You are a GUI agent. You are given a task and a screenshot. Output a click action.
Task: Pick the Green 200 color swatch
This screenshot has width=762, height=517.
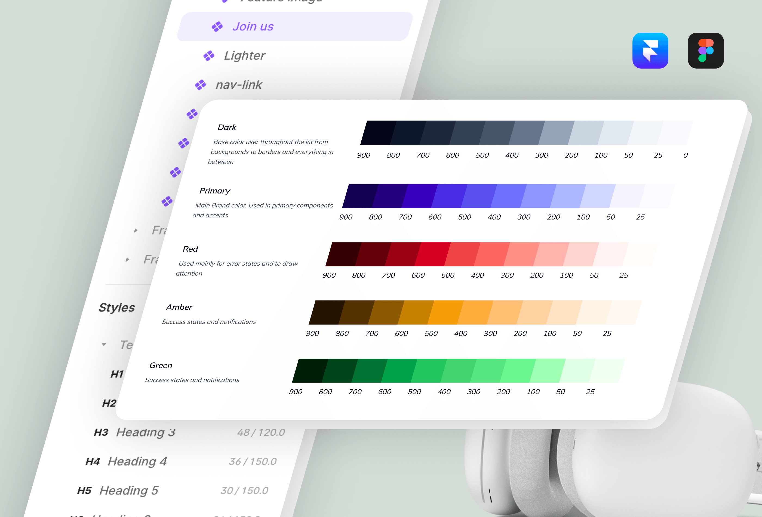(518, 371)
